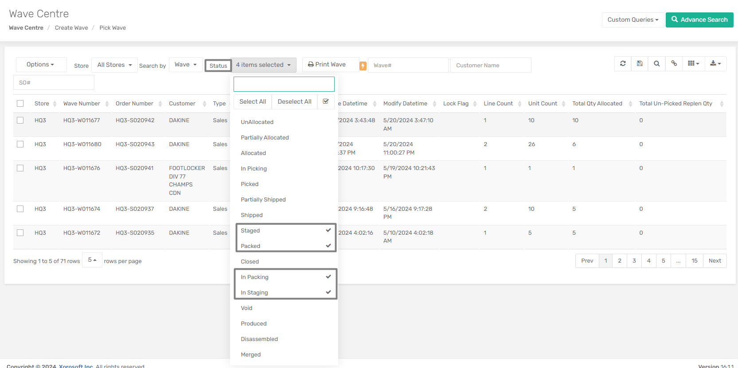This screenshot has width=738, height=368.
Task: Open the Create Wave breadcrumb link
Action: click(71, 27)
